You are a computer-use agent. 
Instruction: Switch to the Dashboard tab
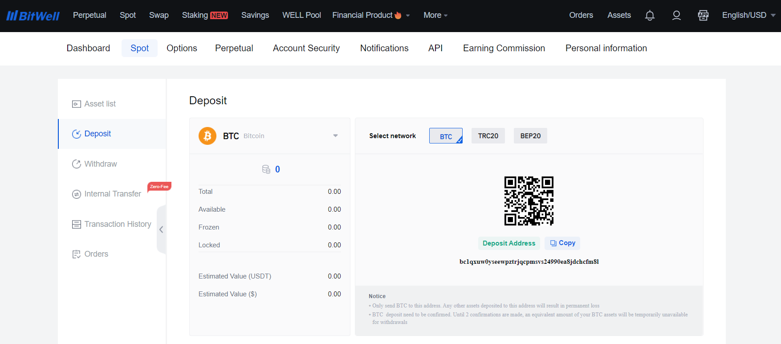tap(88, 48)
